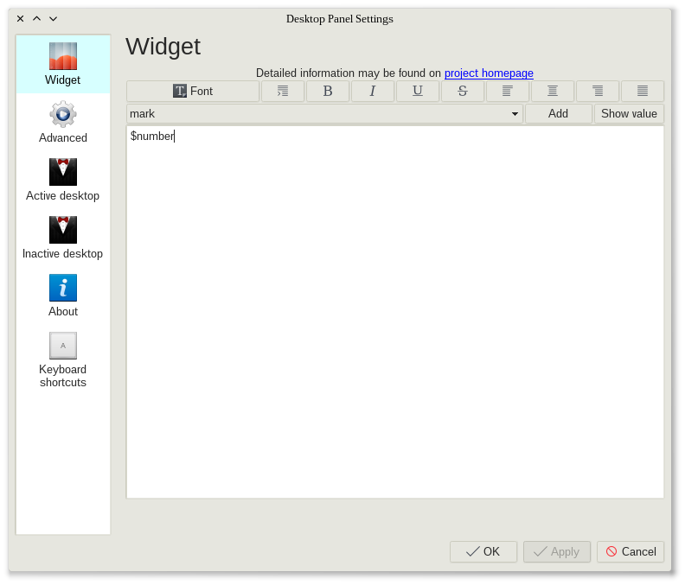This screenshot has height=585, width=685.
Task: Center align the text
Action: point(553,91)
